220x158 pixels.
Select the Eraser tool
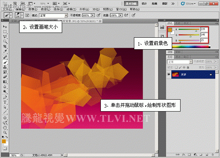tap(5, 77)
